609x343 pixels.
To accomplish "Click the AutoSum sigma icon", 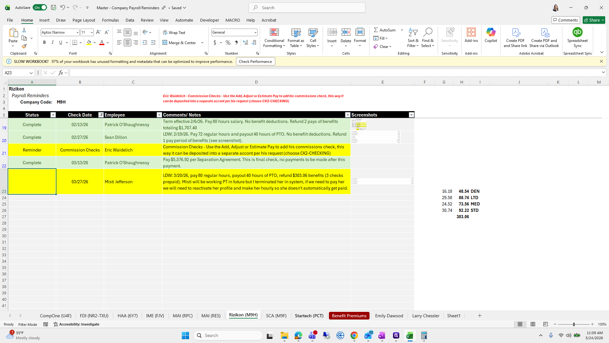I will (376, 30).
